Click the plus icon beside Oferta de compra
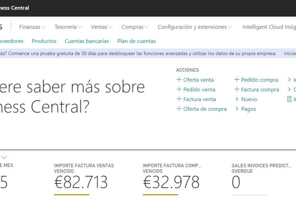Screen dimensions: 296x197 (179, 109)
